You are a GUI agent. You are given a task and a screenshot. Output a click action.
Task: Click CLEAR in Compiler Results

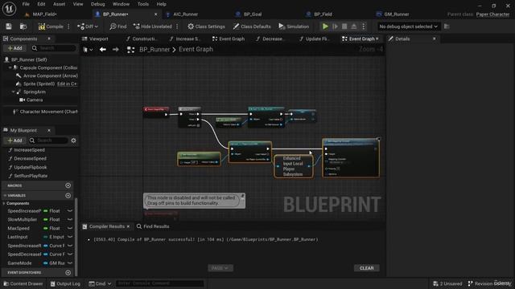click(367, 268)
